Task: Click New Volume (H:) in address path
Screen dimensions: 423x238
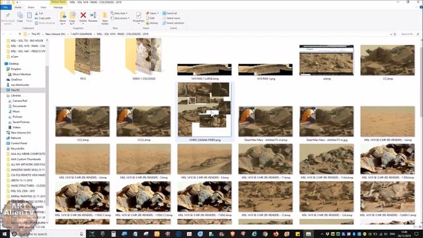Action: pos(56,34)
